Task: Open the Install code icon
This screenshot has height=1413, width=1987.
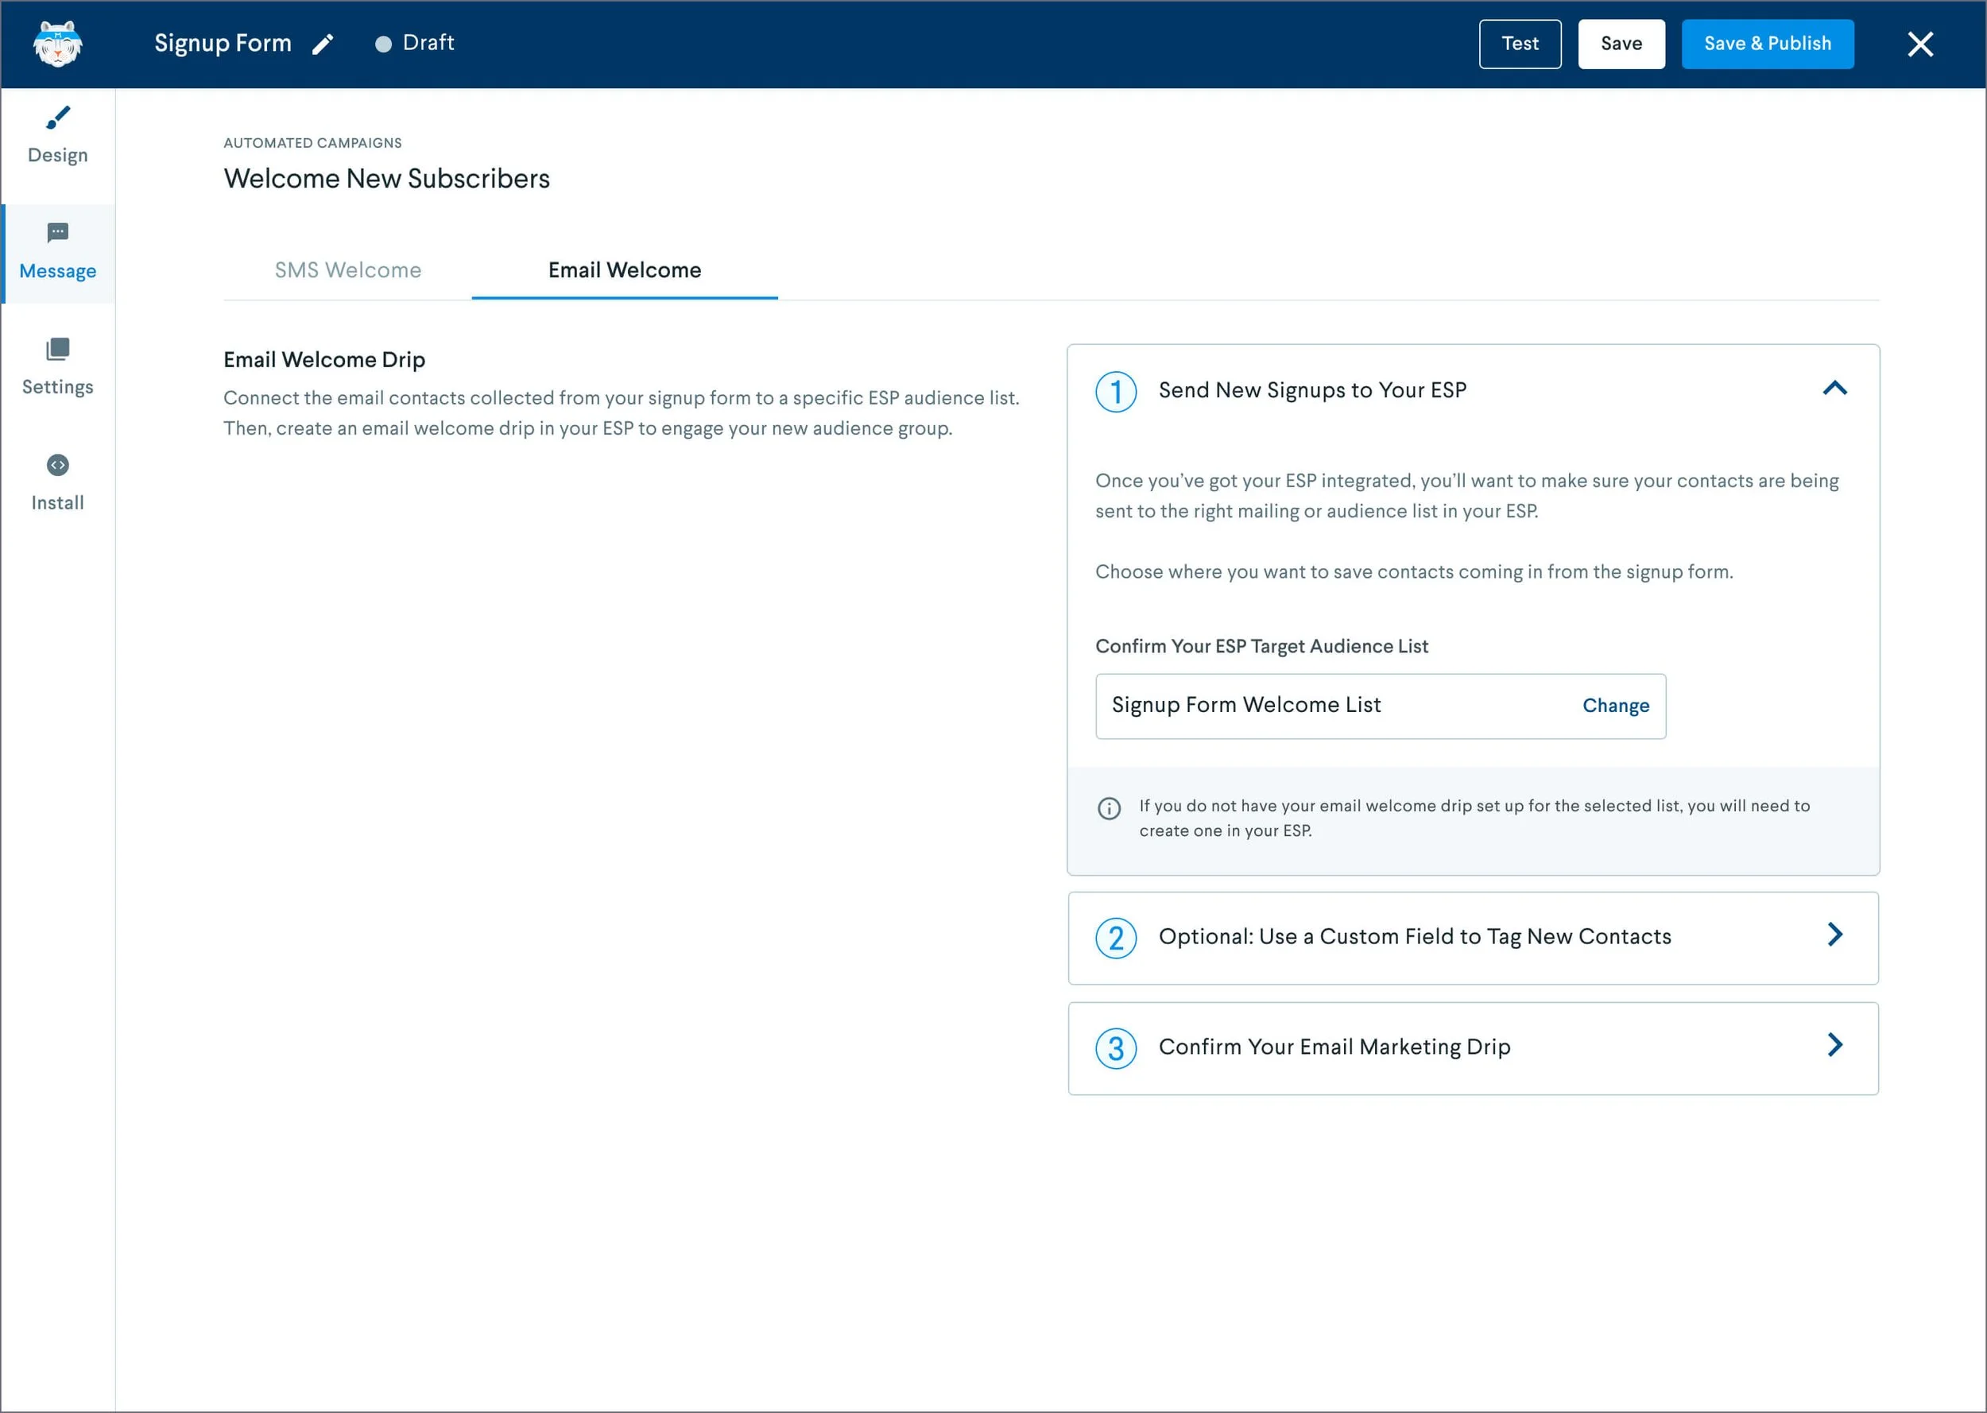Action: pyautogui.click(x=57, y=466)
